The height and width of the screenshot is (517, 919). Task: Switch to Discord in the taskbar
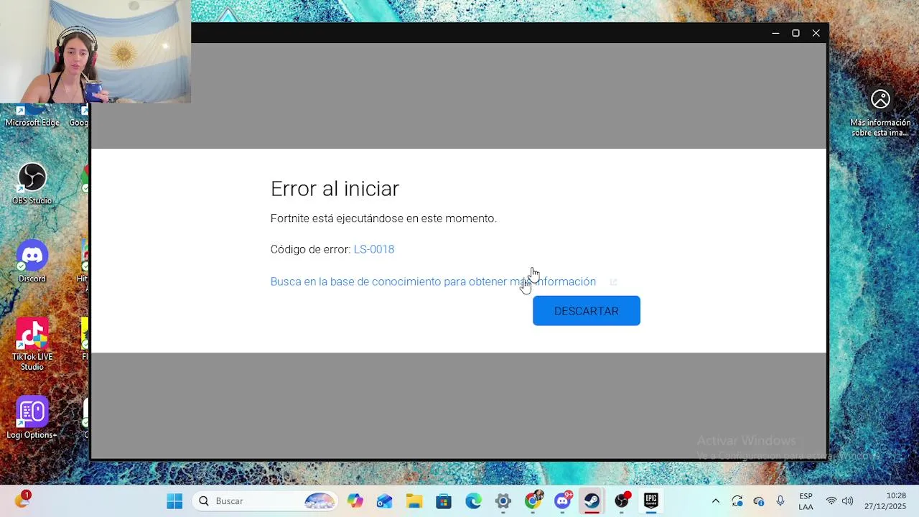(x=563, y=501)
